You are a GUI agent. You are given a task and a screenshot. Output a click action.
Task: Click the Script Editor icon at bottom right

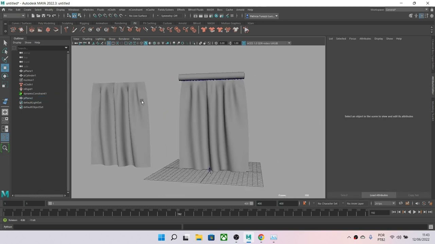(x=431, y=227)
